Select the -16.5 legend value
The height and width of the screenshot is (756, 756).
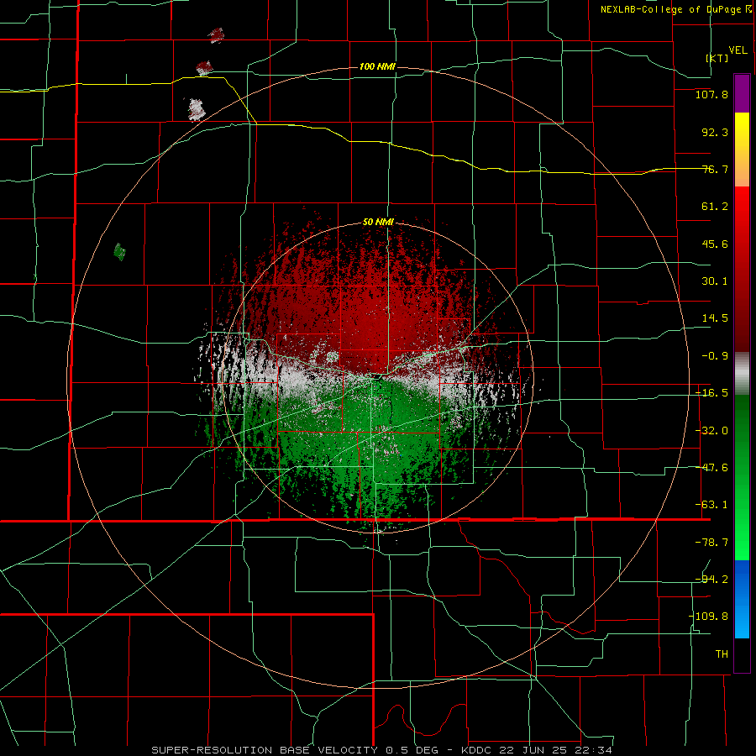711,393
